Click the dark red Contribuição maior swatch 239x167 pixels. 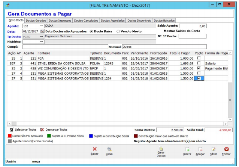(136, 136)
